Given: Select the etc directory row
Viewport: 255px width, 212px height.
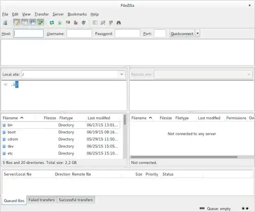Looking at the screenshot, I should coord(61,153).
